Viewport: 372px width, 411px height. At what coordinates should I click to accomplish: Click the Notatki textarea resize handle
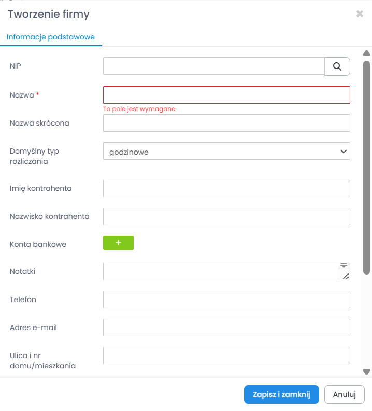[x=345, y=276]
